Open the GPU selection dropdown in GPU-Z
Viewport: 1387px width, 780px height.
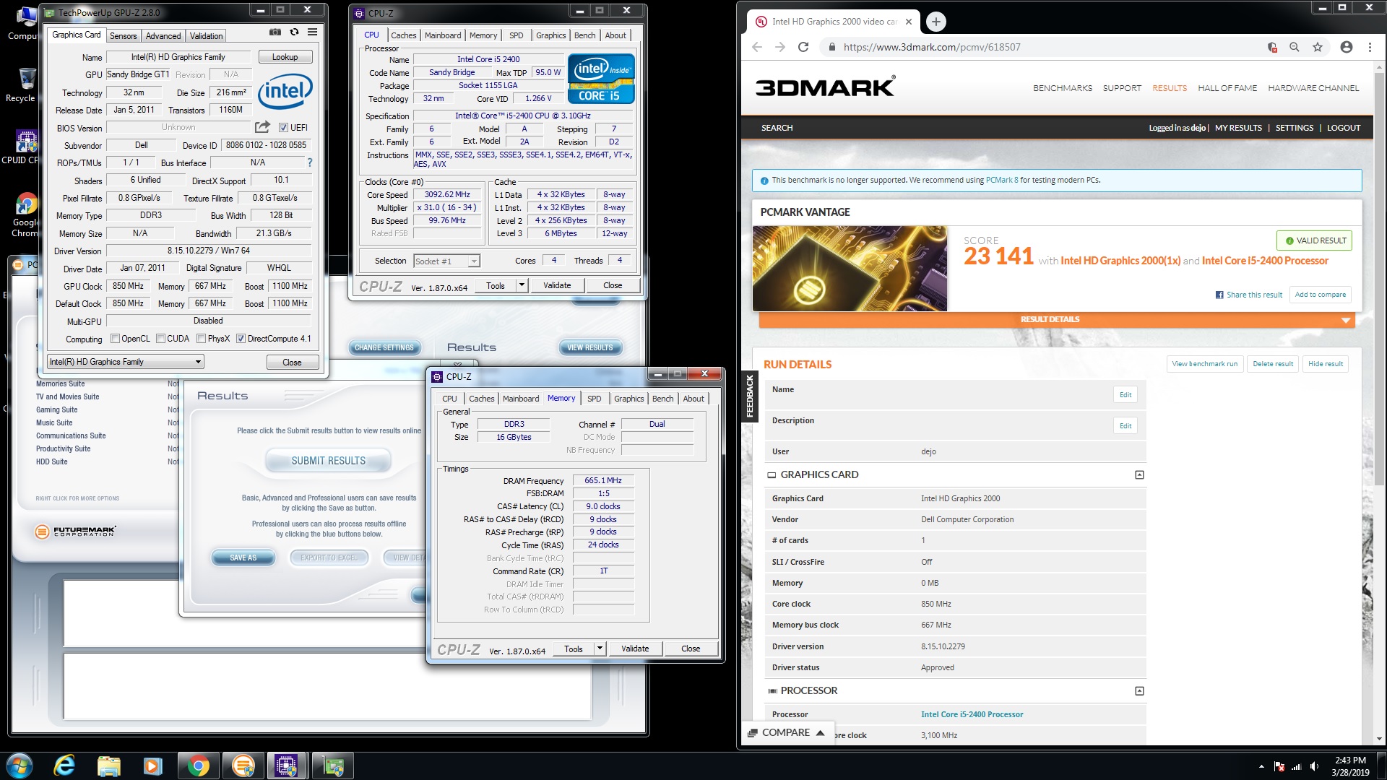point(126,362)
